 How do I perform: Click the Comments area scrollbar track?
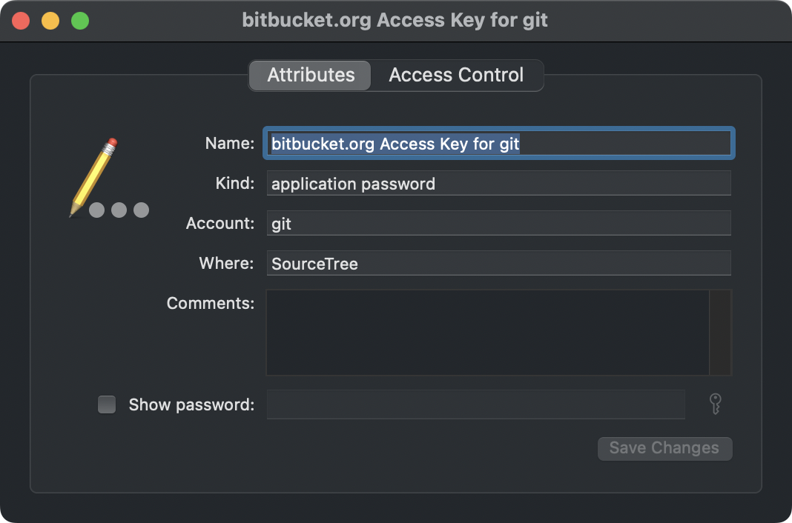(720, 333)
